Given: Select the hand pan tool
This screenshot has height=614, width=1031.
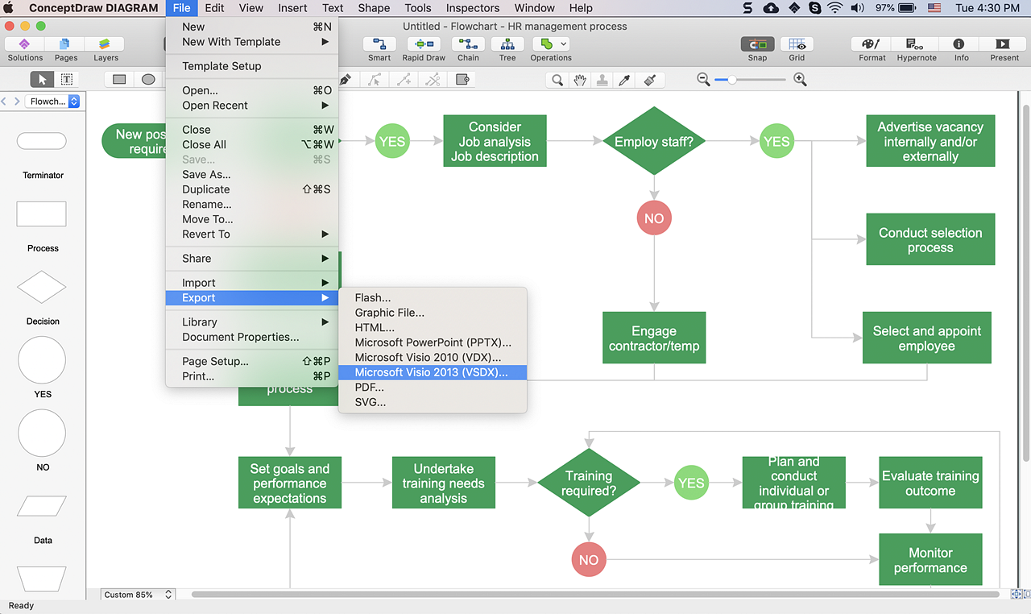Looking at the screenshot, I should click(x=579, y=80).
